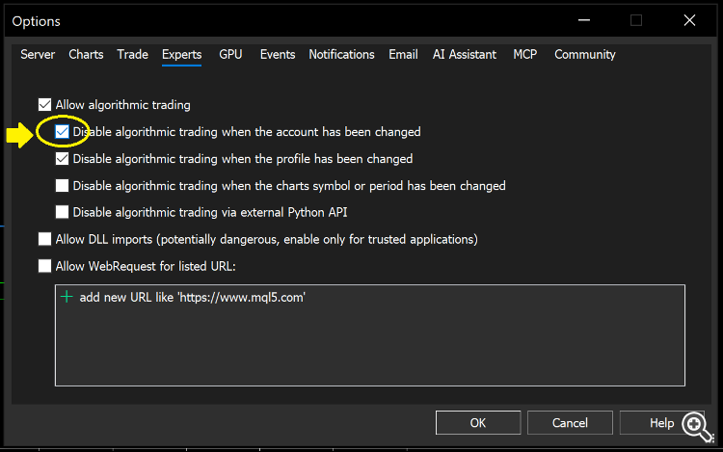This screenshot has width=723, height=452.
Task: Click the green plus add URL icon
Action: (67, 297)
